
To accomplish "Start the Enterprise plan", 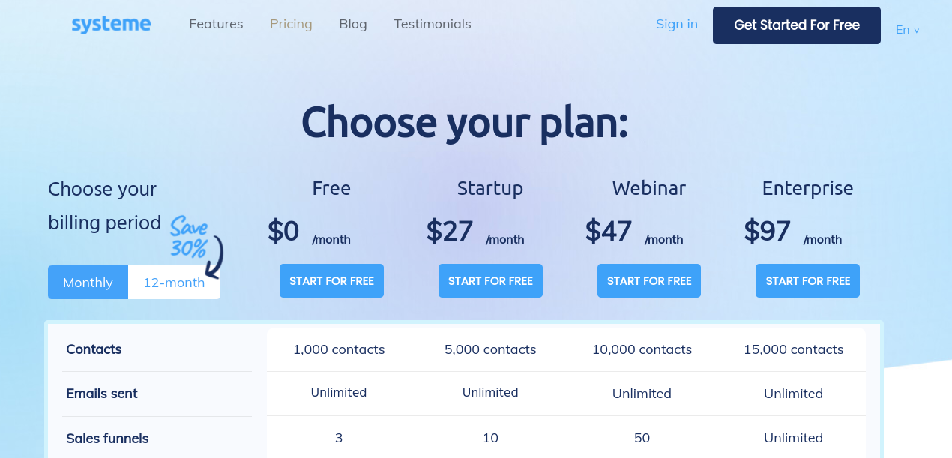I will [807, 281].
